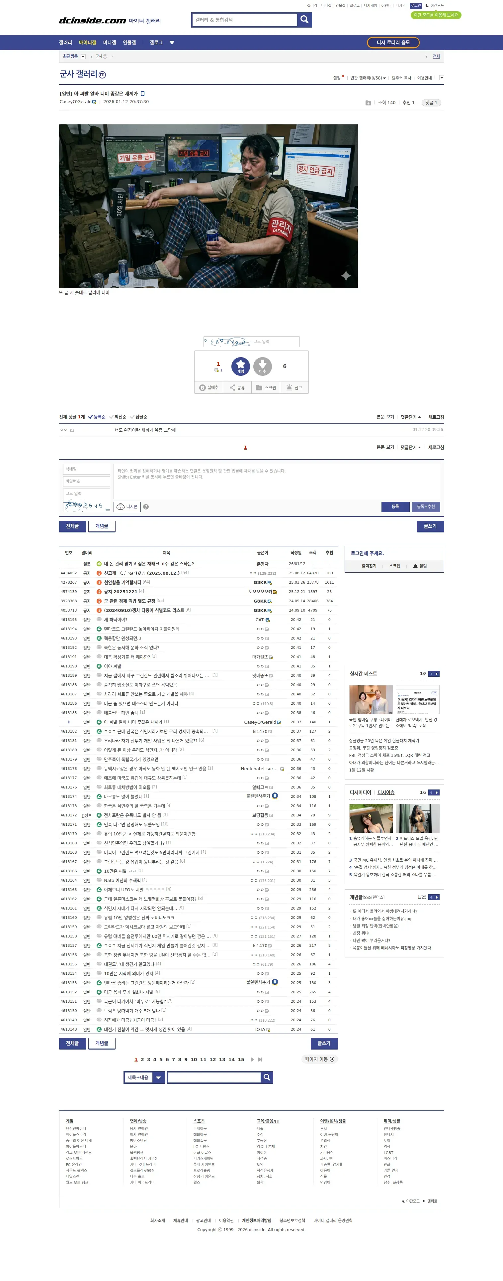Click the magnifier search button in the header
The image size is (503, 1281).
click(x=304, y=19)
